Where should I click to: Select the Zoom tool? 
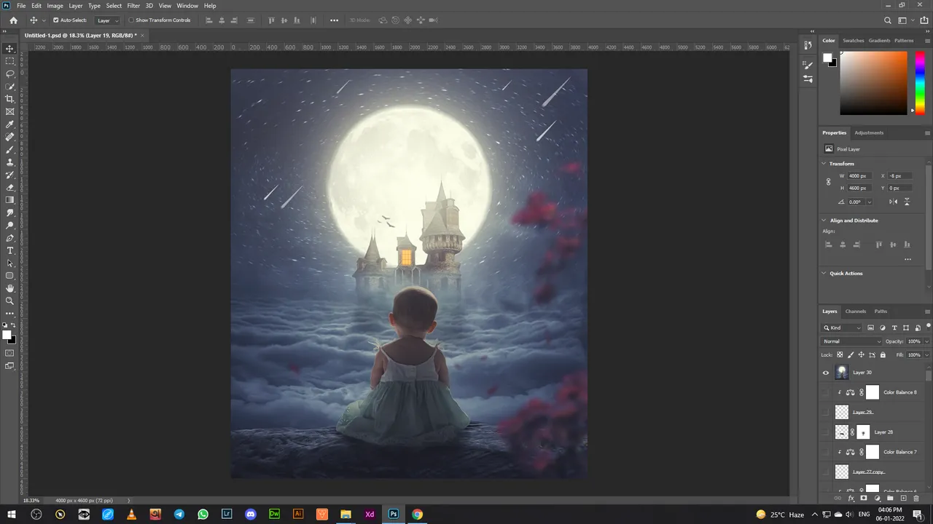9,301
